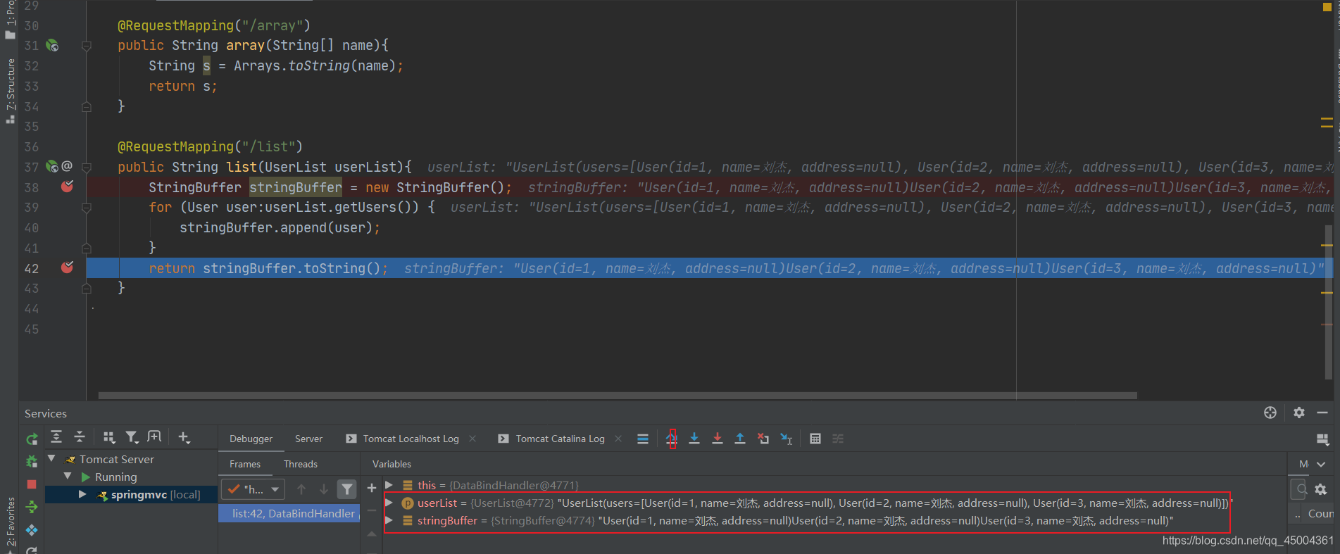
Task: Close the Tomcat Localhost Log tab
Action: click(x=472, y=439)
